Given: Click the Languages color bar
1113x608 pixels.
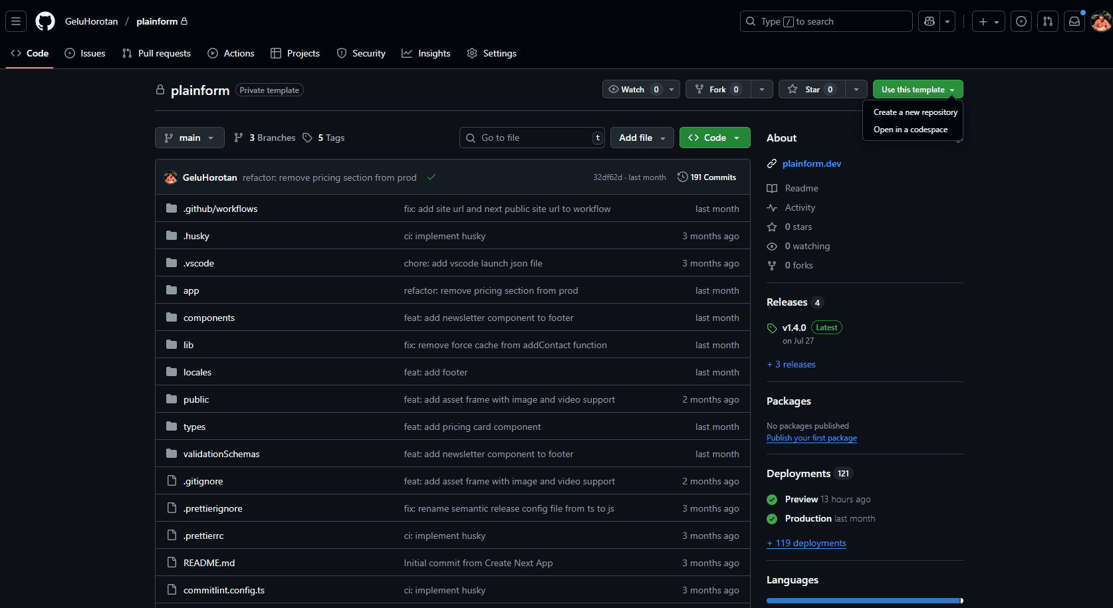Looking at the screenshot, I should [864, 601].
